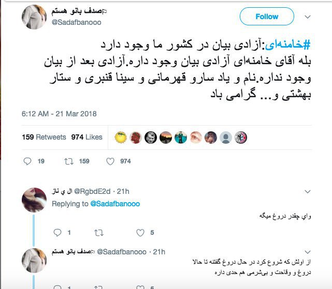View the 159 Retweets list
Viewport: 332px width, 289px height.
[x=44, y=137]
